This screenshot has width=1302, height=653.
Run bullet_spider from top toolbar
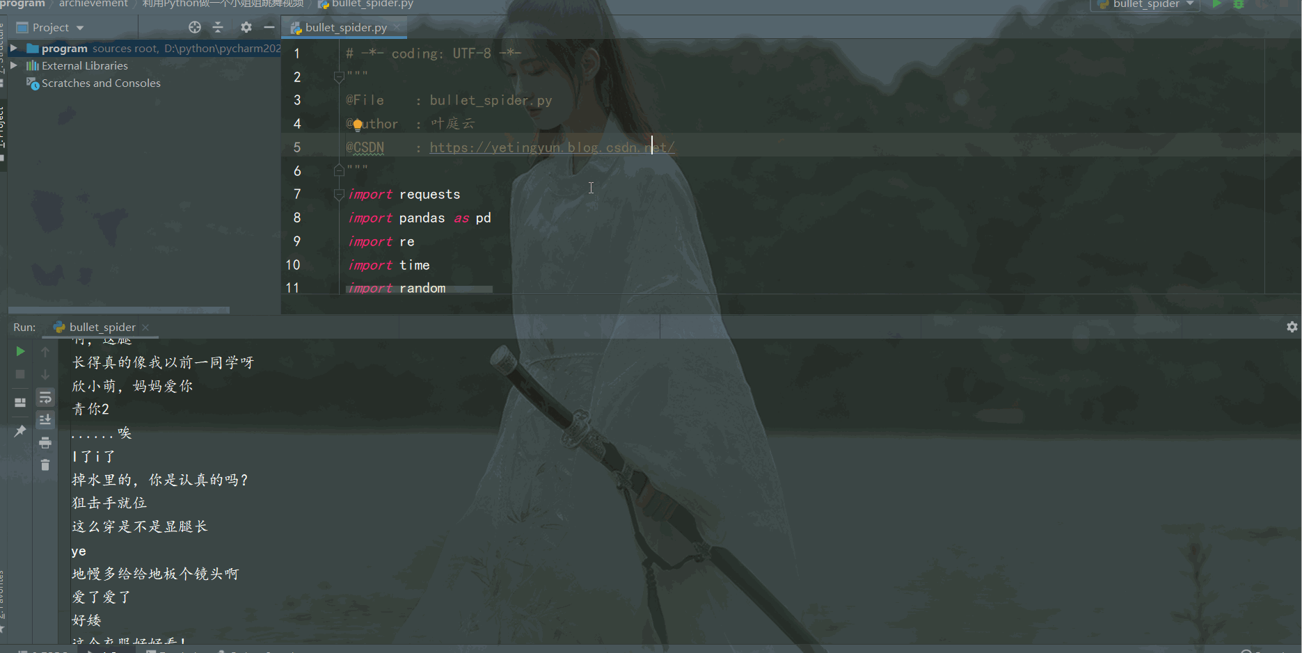click(x=1216, y=4)
